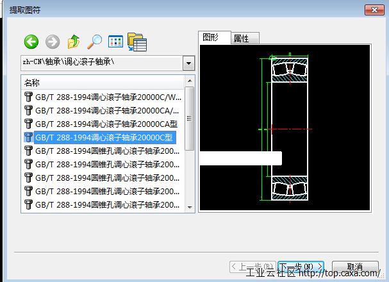Select 调心滚子轴承20000C/W... list item
389x282 pixels.
pos(103,97)
